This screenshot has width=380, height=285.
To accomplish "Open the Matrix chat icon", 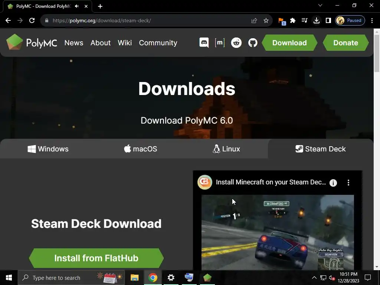I will 220,43.
